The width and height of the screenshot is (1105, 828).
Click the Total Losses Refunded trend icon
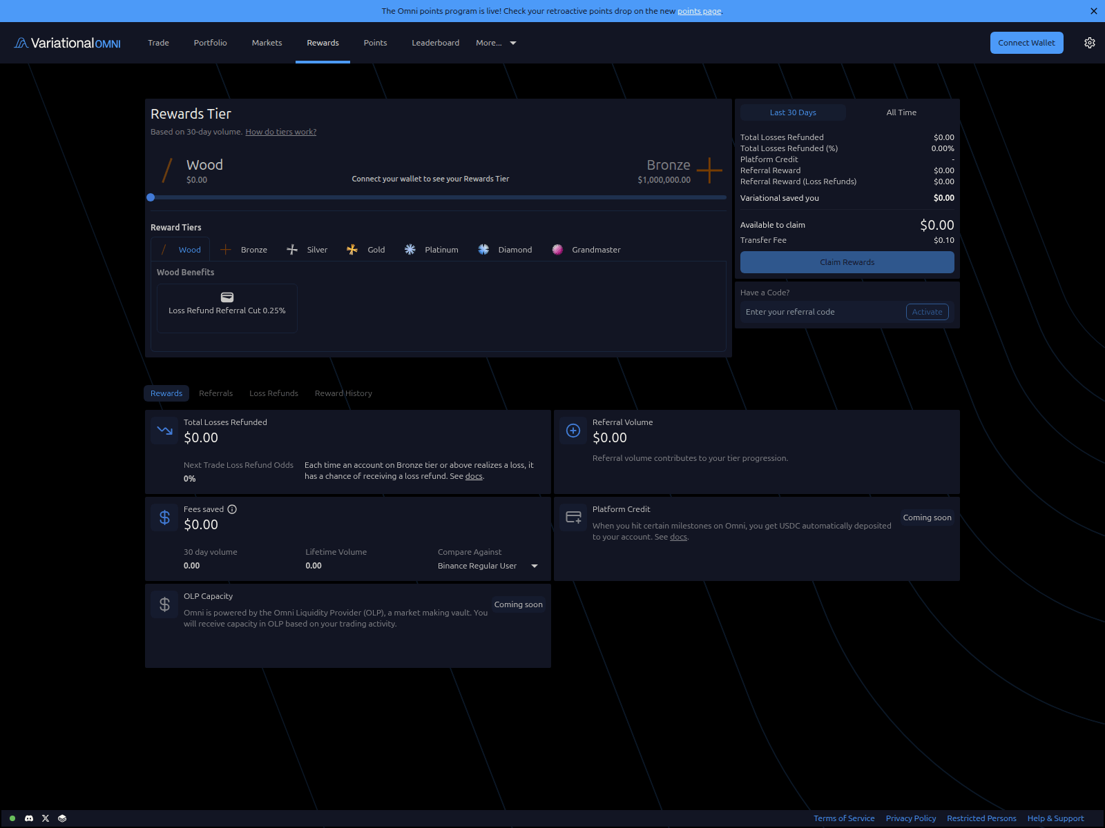pyautogui.click(x=164, y=431)
